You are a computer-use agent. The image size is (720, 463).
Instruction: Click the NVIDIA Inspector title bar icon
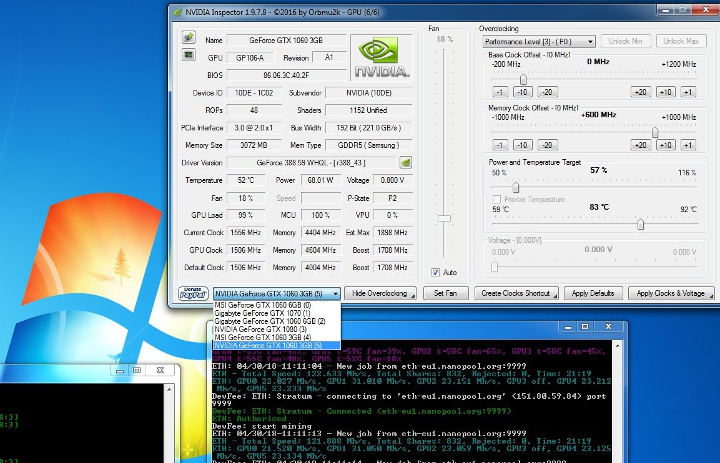(x=178, y=12)
